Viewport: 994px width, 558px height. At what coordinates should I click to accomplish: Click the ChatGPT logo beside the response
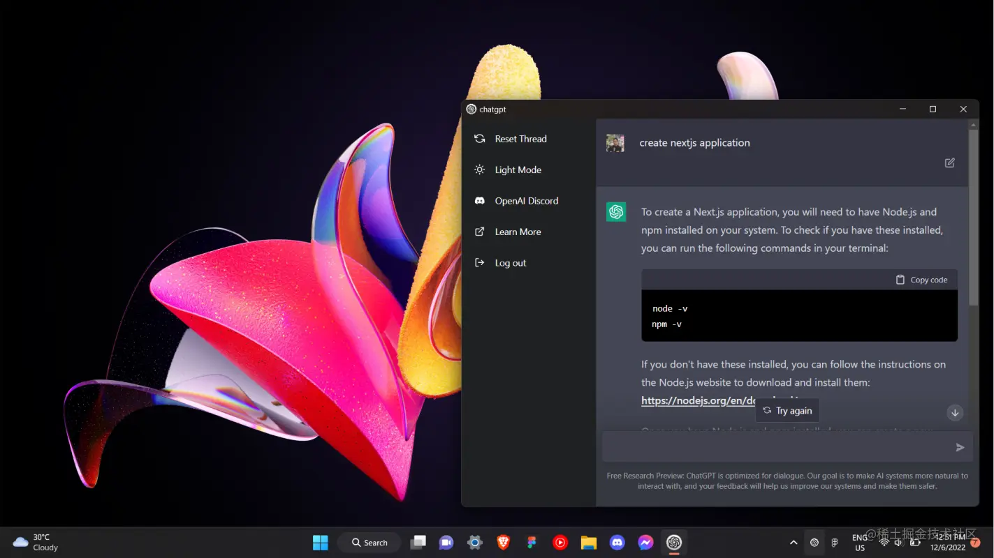click(616, 212)
